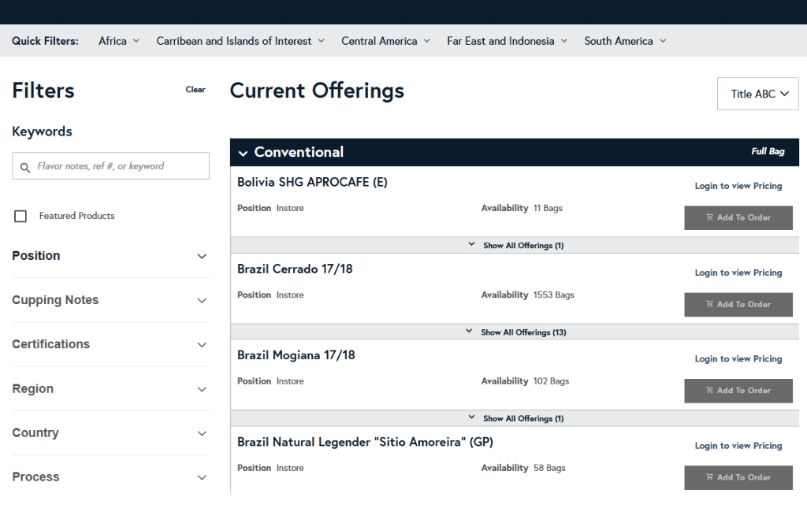Open Carribean and Islands of Interest filter
807x512 pixels.
[240, 41]
